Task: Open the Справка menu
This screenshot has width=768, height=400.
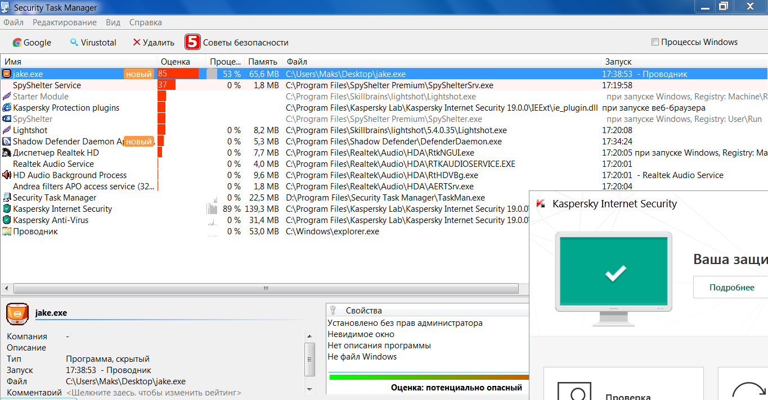Action: click(x=146, y=22)
